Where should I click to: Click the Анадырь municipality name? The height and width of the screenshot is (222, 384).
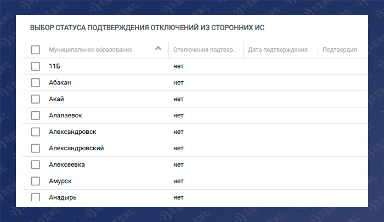click(x=63, y=197)
